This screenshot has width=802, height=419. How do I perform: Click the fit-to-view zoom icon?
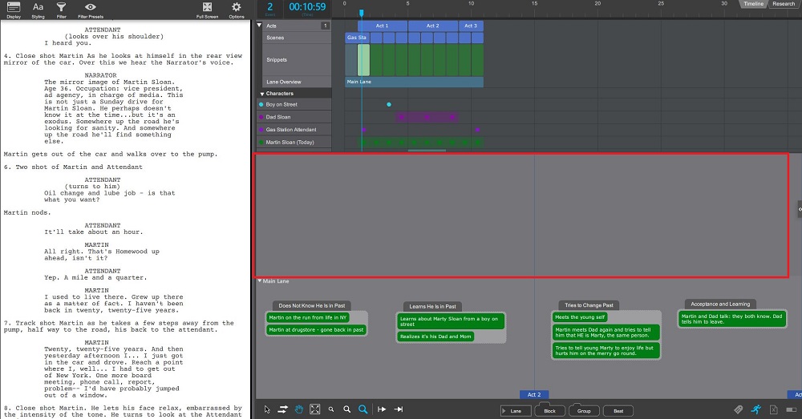314,409
